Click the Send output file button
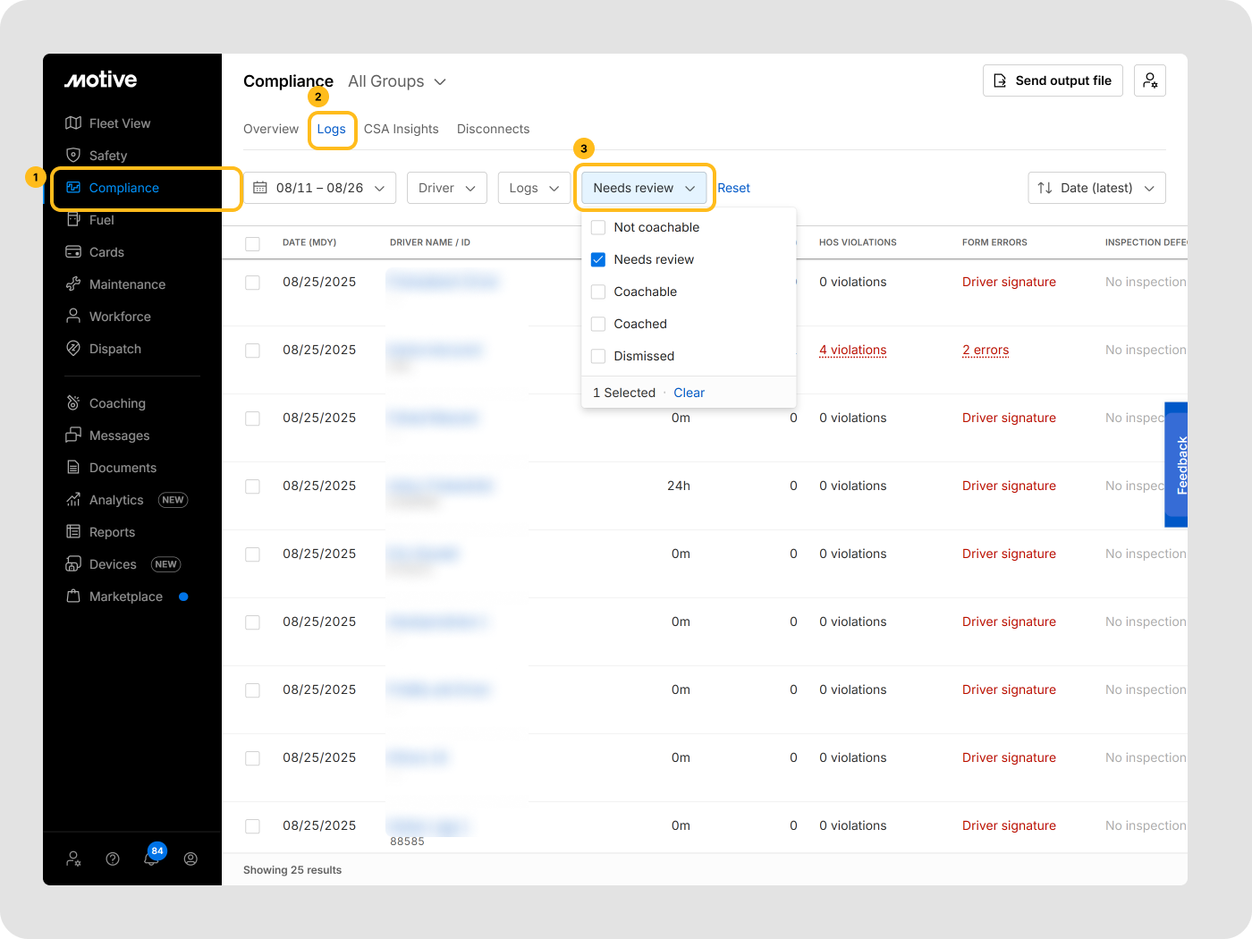 coord(1053,80)
